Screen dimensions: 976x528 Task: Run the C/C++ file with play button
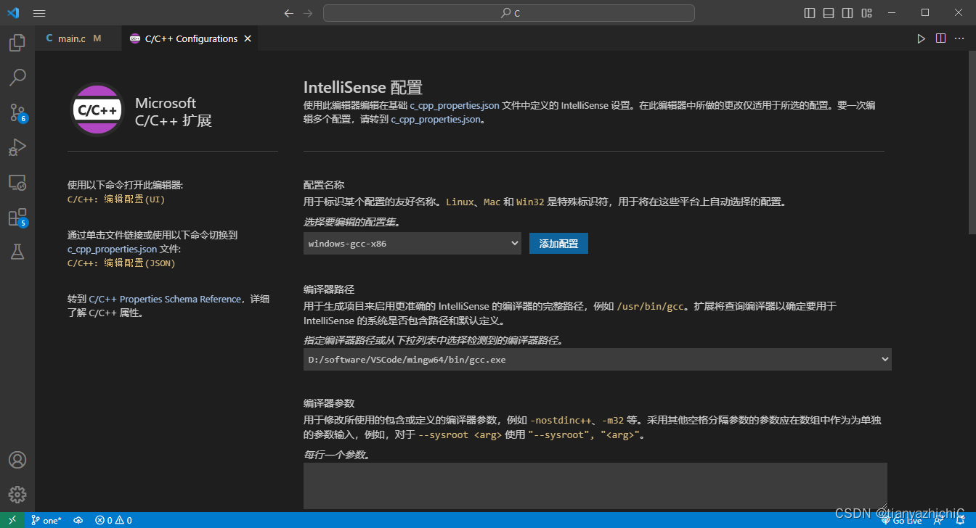click(921, 38)
